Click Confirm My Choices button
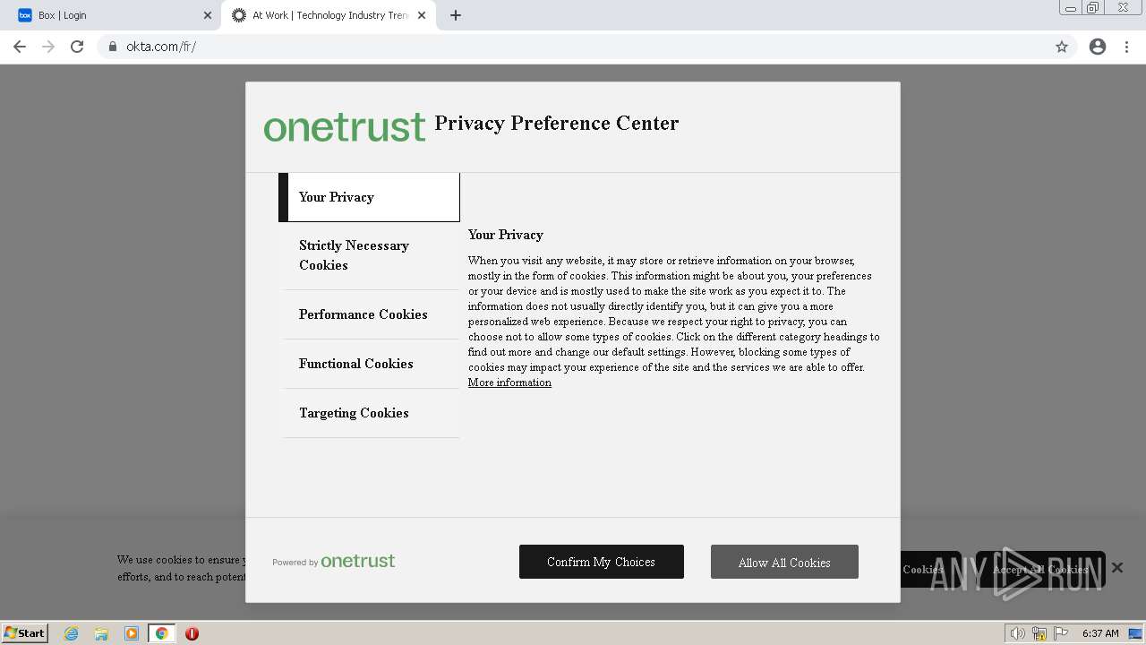The height and width of the screenshot is (645, 1146). 602,562
